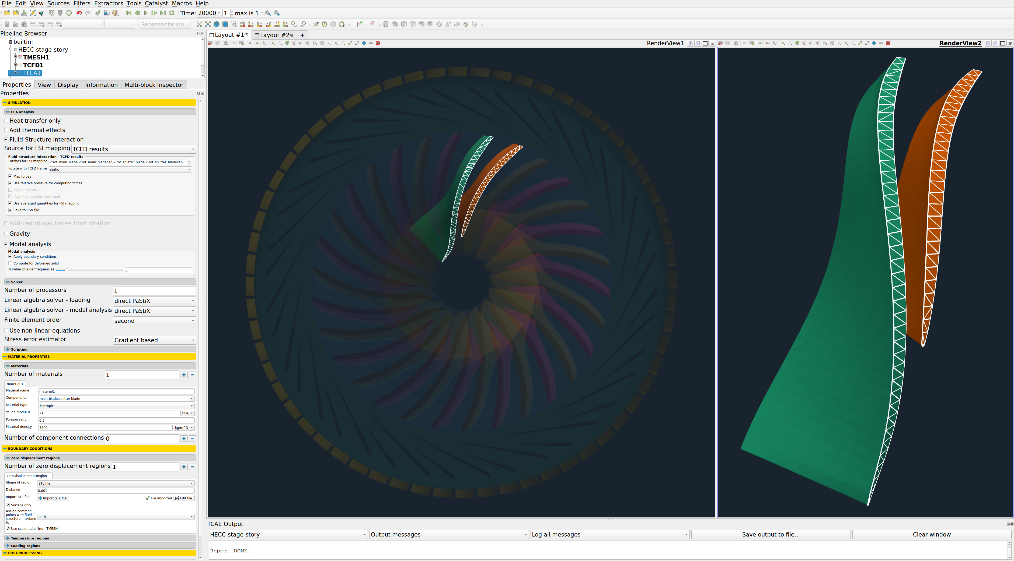Toggle Use relative pressure for computing forces
1014x561 pixels.
tap(10, 183)
